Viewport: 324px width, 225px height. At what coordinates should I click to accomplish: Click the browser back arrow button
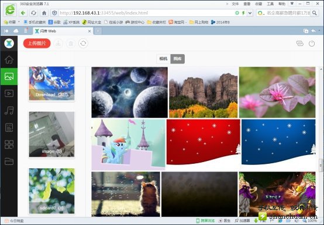(x=23, y=13)
